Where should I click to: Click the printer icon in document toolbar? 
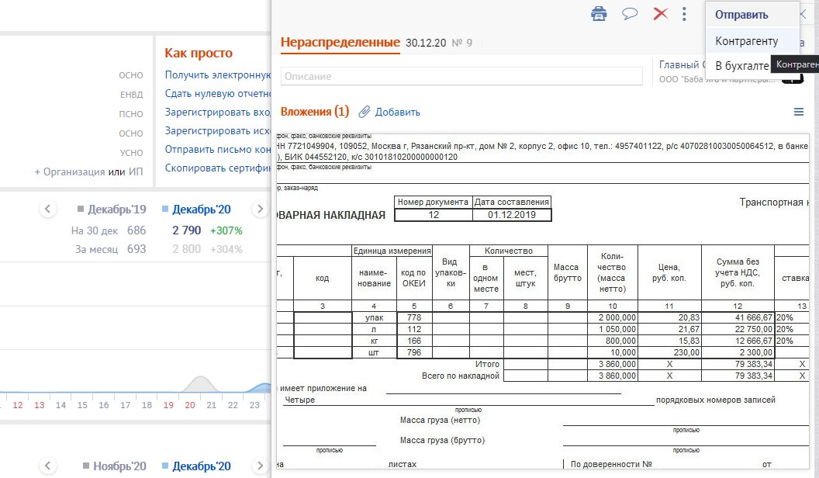coord(599,14)
